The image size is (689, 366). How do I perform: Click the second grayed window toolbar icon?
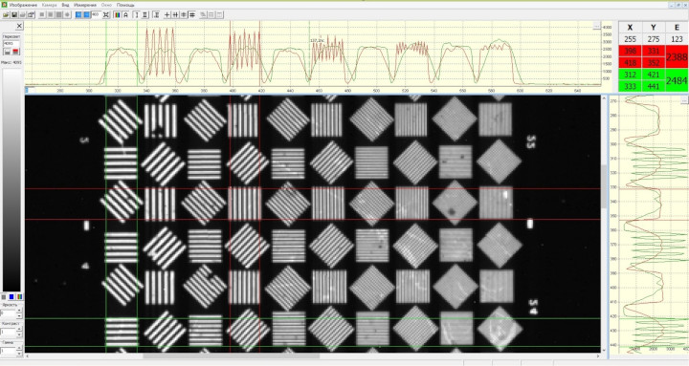(211, 15)
